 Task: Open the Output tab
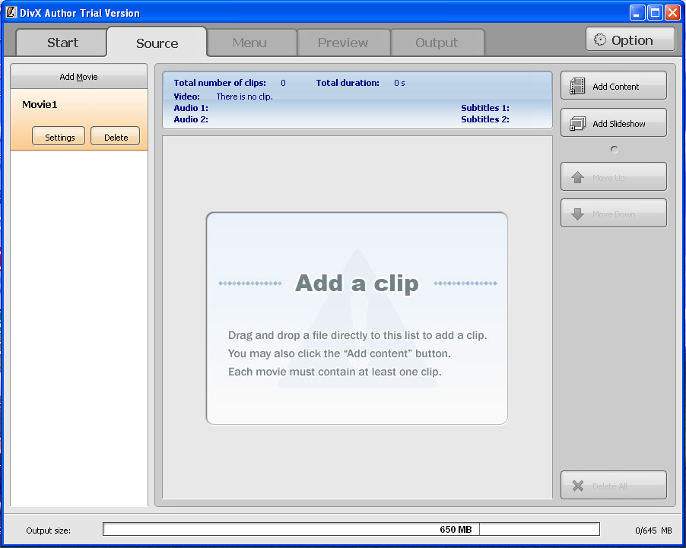point(437,43)
